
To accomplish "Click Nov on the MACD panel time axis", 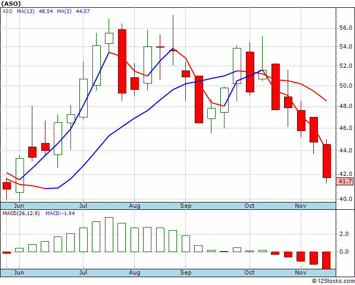I will (301, 272).
